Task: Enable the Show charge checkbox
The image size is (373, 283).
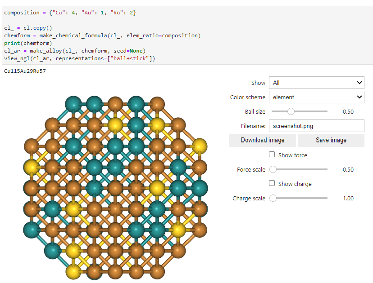Action: pos(272,183)
